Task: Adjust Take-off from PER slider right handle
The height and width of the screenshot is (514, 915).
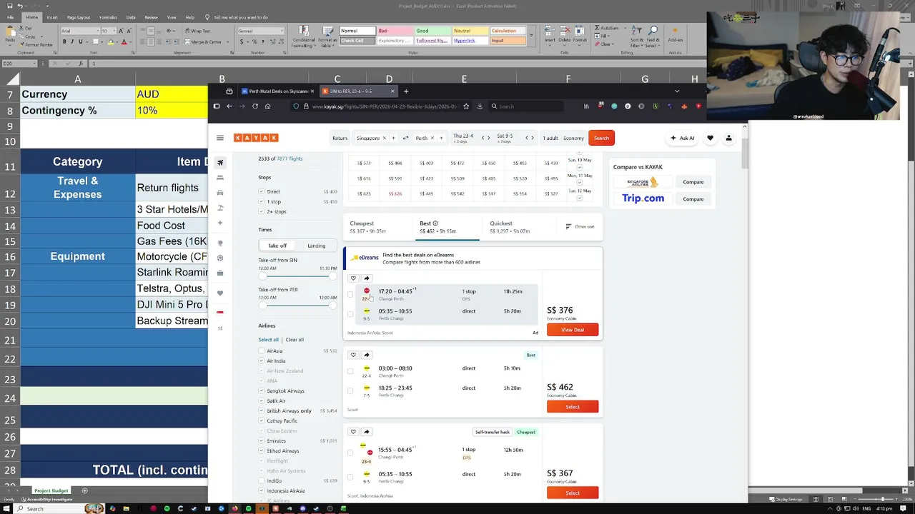Action: coord(333,306)
